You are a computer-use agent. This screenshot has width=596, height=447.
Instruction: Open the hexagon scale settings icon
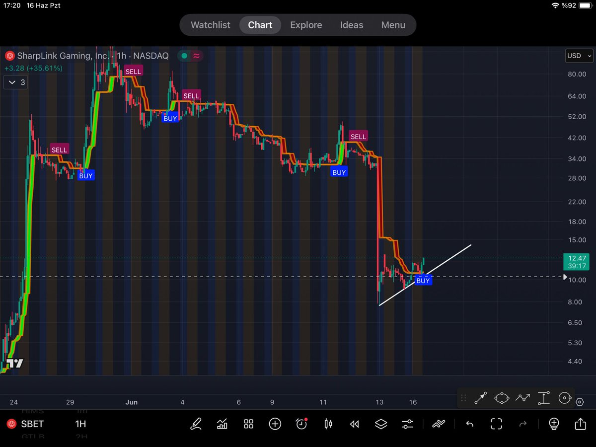[x=580, y=402]
